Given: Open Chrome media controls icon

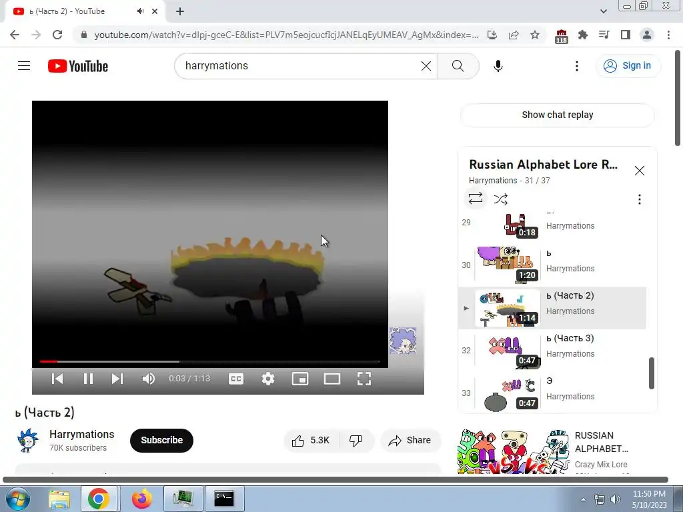Looking at the screenshot, I should point(604,35).
